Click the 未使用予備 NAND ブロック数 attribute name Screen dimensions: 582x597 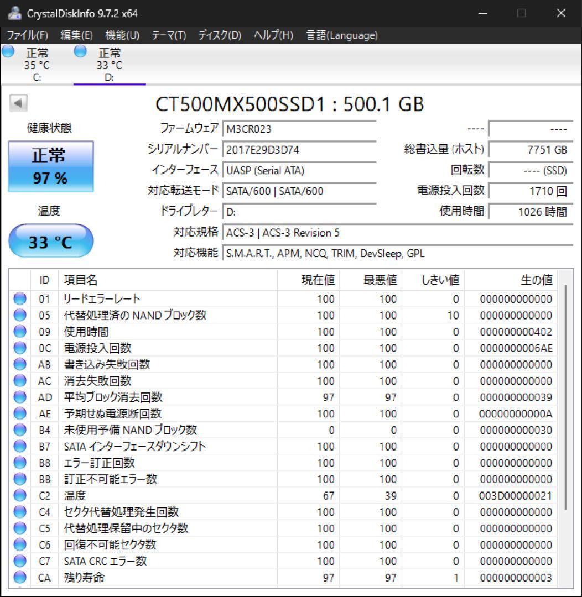[130, 430]
